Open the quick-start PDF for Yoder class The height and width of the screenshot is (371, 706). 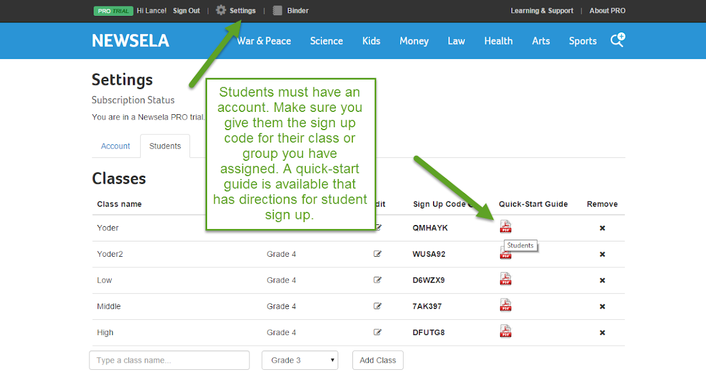(x=505, y=227)
